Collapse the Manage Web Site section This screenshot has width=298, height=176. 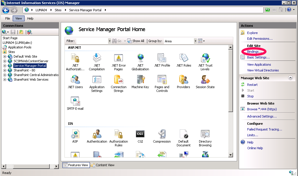(290, 78)
